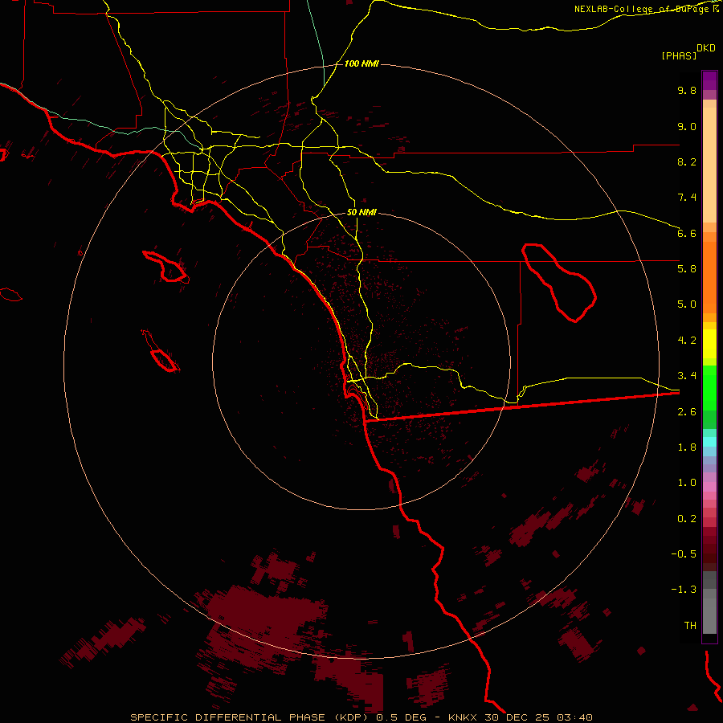723x723 pixels.
Task: Click the purple top band of the color bar
Action: coord(709,80)
